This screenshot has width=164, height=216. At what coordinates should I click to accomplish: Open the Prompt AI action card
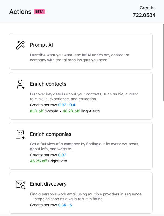tap(81, 51)
